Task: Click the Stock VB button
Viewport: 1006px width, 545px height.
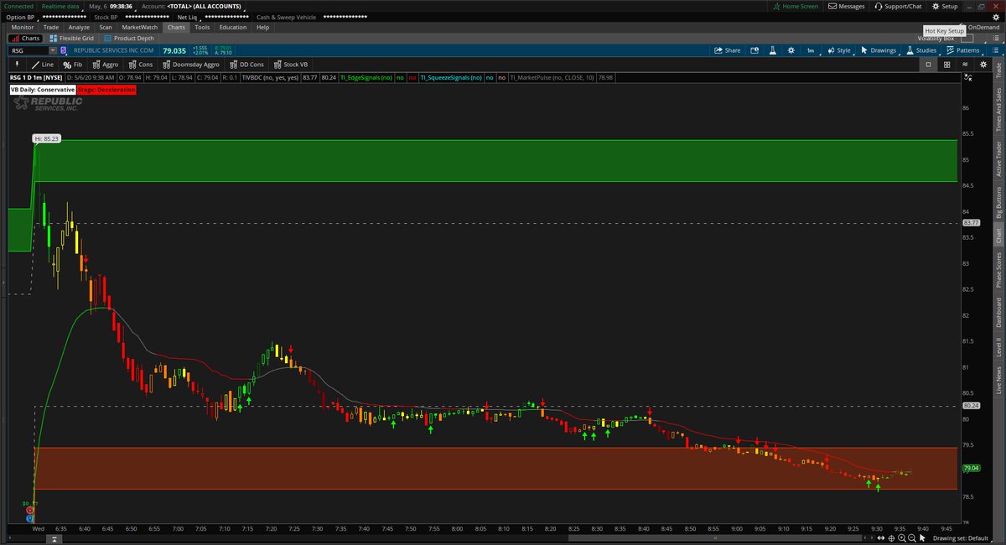Action: coord(292,65)
